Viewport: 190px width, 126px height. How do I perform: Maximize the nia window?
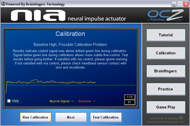coord(180,4)
